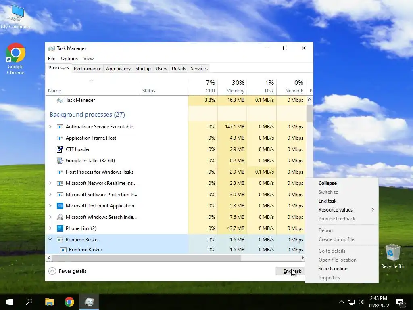Open the Google Chrome desktop shortcut
This screenshot has width=413, height=310.
(16, 59)
